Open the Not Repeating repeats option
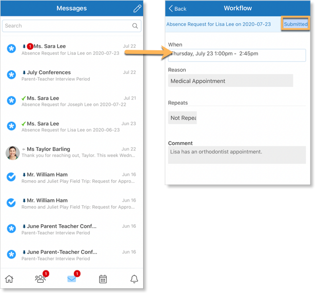Screen dimensions: 316x294 point(183,117)
